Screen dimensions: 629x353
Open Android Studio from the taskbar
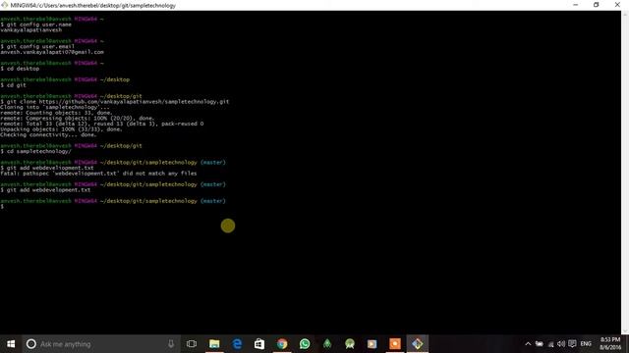click(x=350, y=344)
